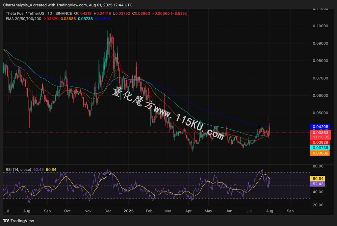Click the −0.00360 (−8.52%) change readout
337x226 pixels.
[169, 13]
